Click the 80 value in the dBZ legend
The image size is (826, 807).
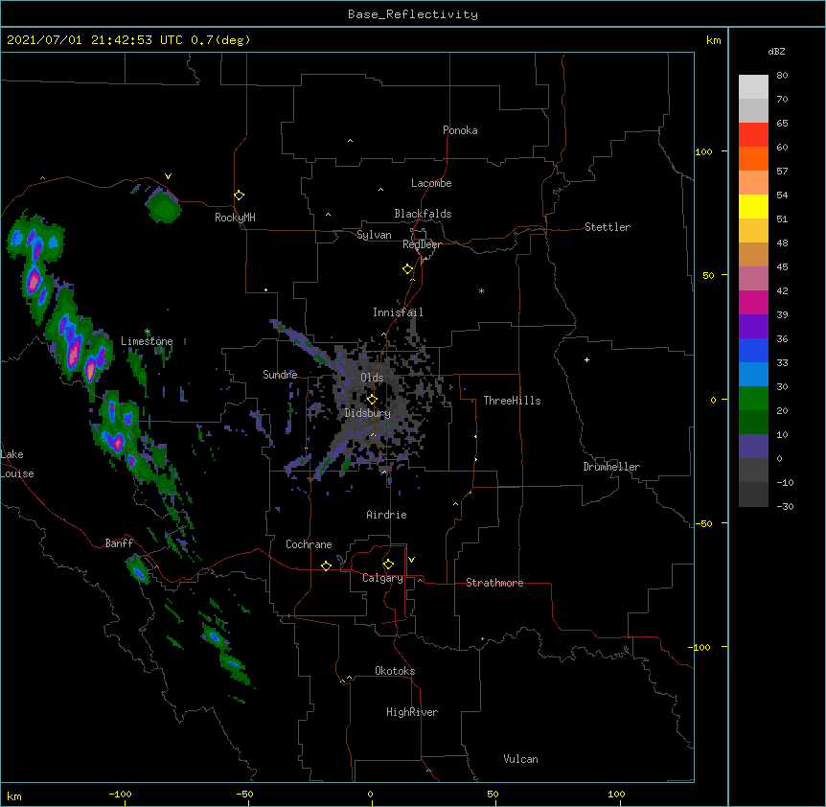tap(782, 76)
